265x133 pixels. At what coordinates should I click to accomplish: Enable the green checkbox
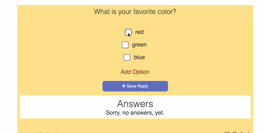click(x=125, y=45)
